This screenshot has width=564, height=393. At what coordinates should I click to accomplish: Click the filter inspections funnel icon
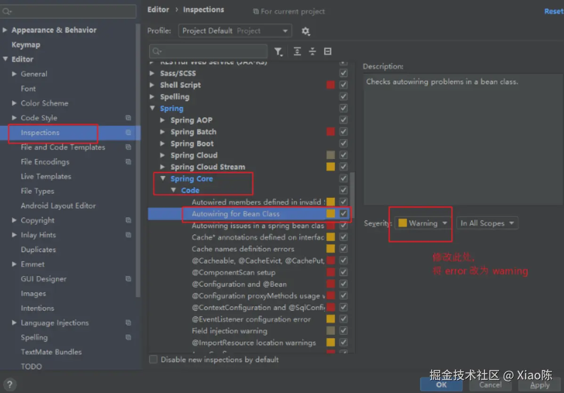click(278, 52)
